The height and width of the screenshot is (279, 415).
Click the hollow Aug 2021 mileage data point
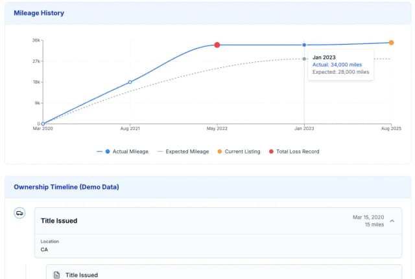pyautogui.click(x=130, y=82)
